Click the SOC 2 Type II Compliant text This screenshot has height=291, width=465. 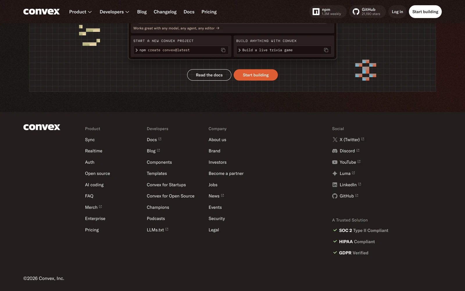(364, 230)
